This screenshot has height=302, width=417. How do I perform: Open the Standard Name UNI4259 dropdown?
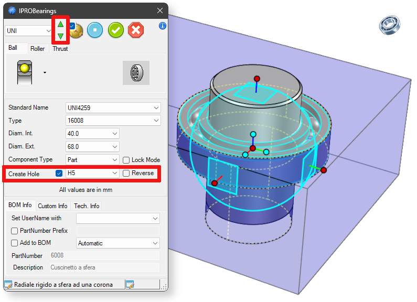click(113, 107)
